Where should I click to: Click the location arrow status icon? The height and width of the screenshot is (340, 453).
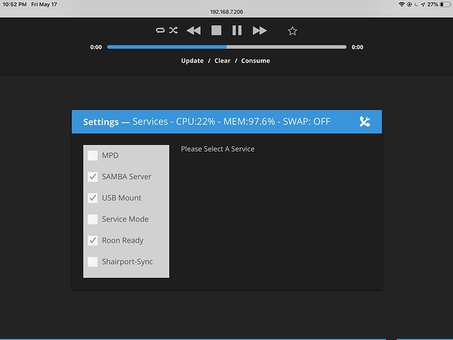coord(423,4)
